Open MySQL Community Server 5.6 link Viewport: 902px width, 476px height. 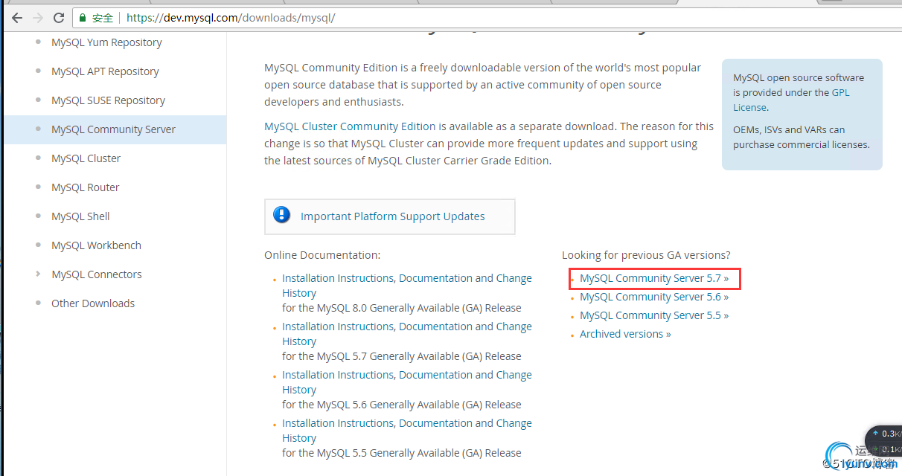(654, 297)
